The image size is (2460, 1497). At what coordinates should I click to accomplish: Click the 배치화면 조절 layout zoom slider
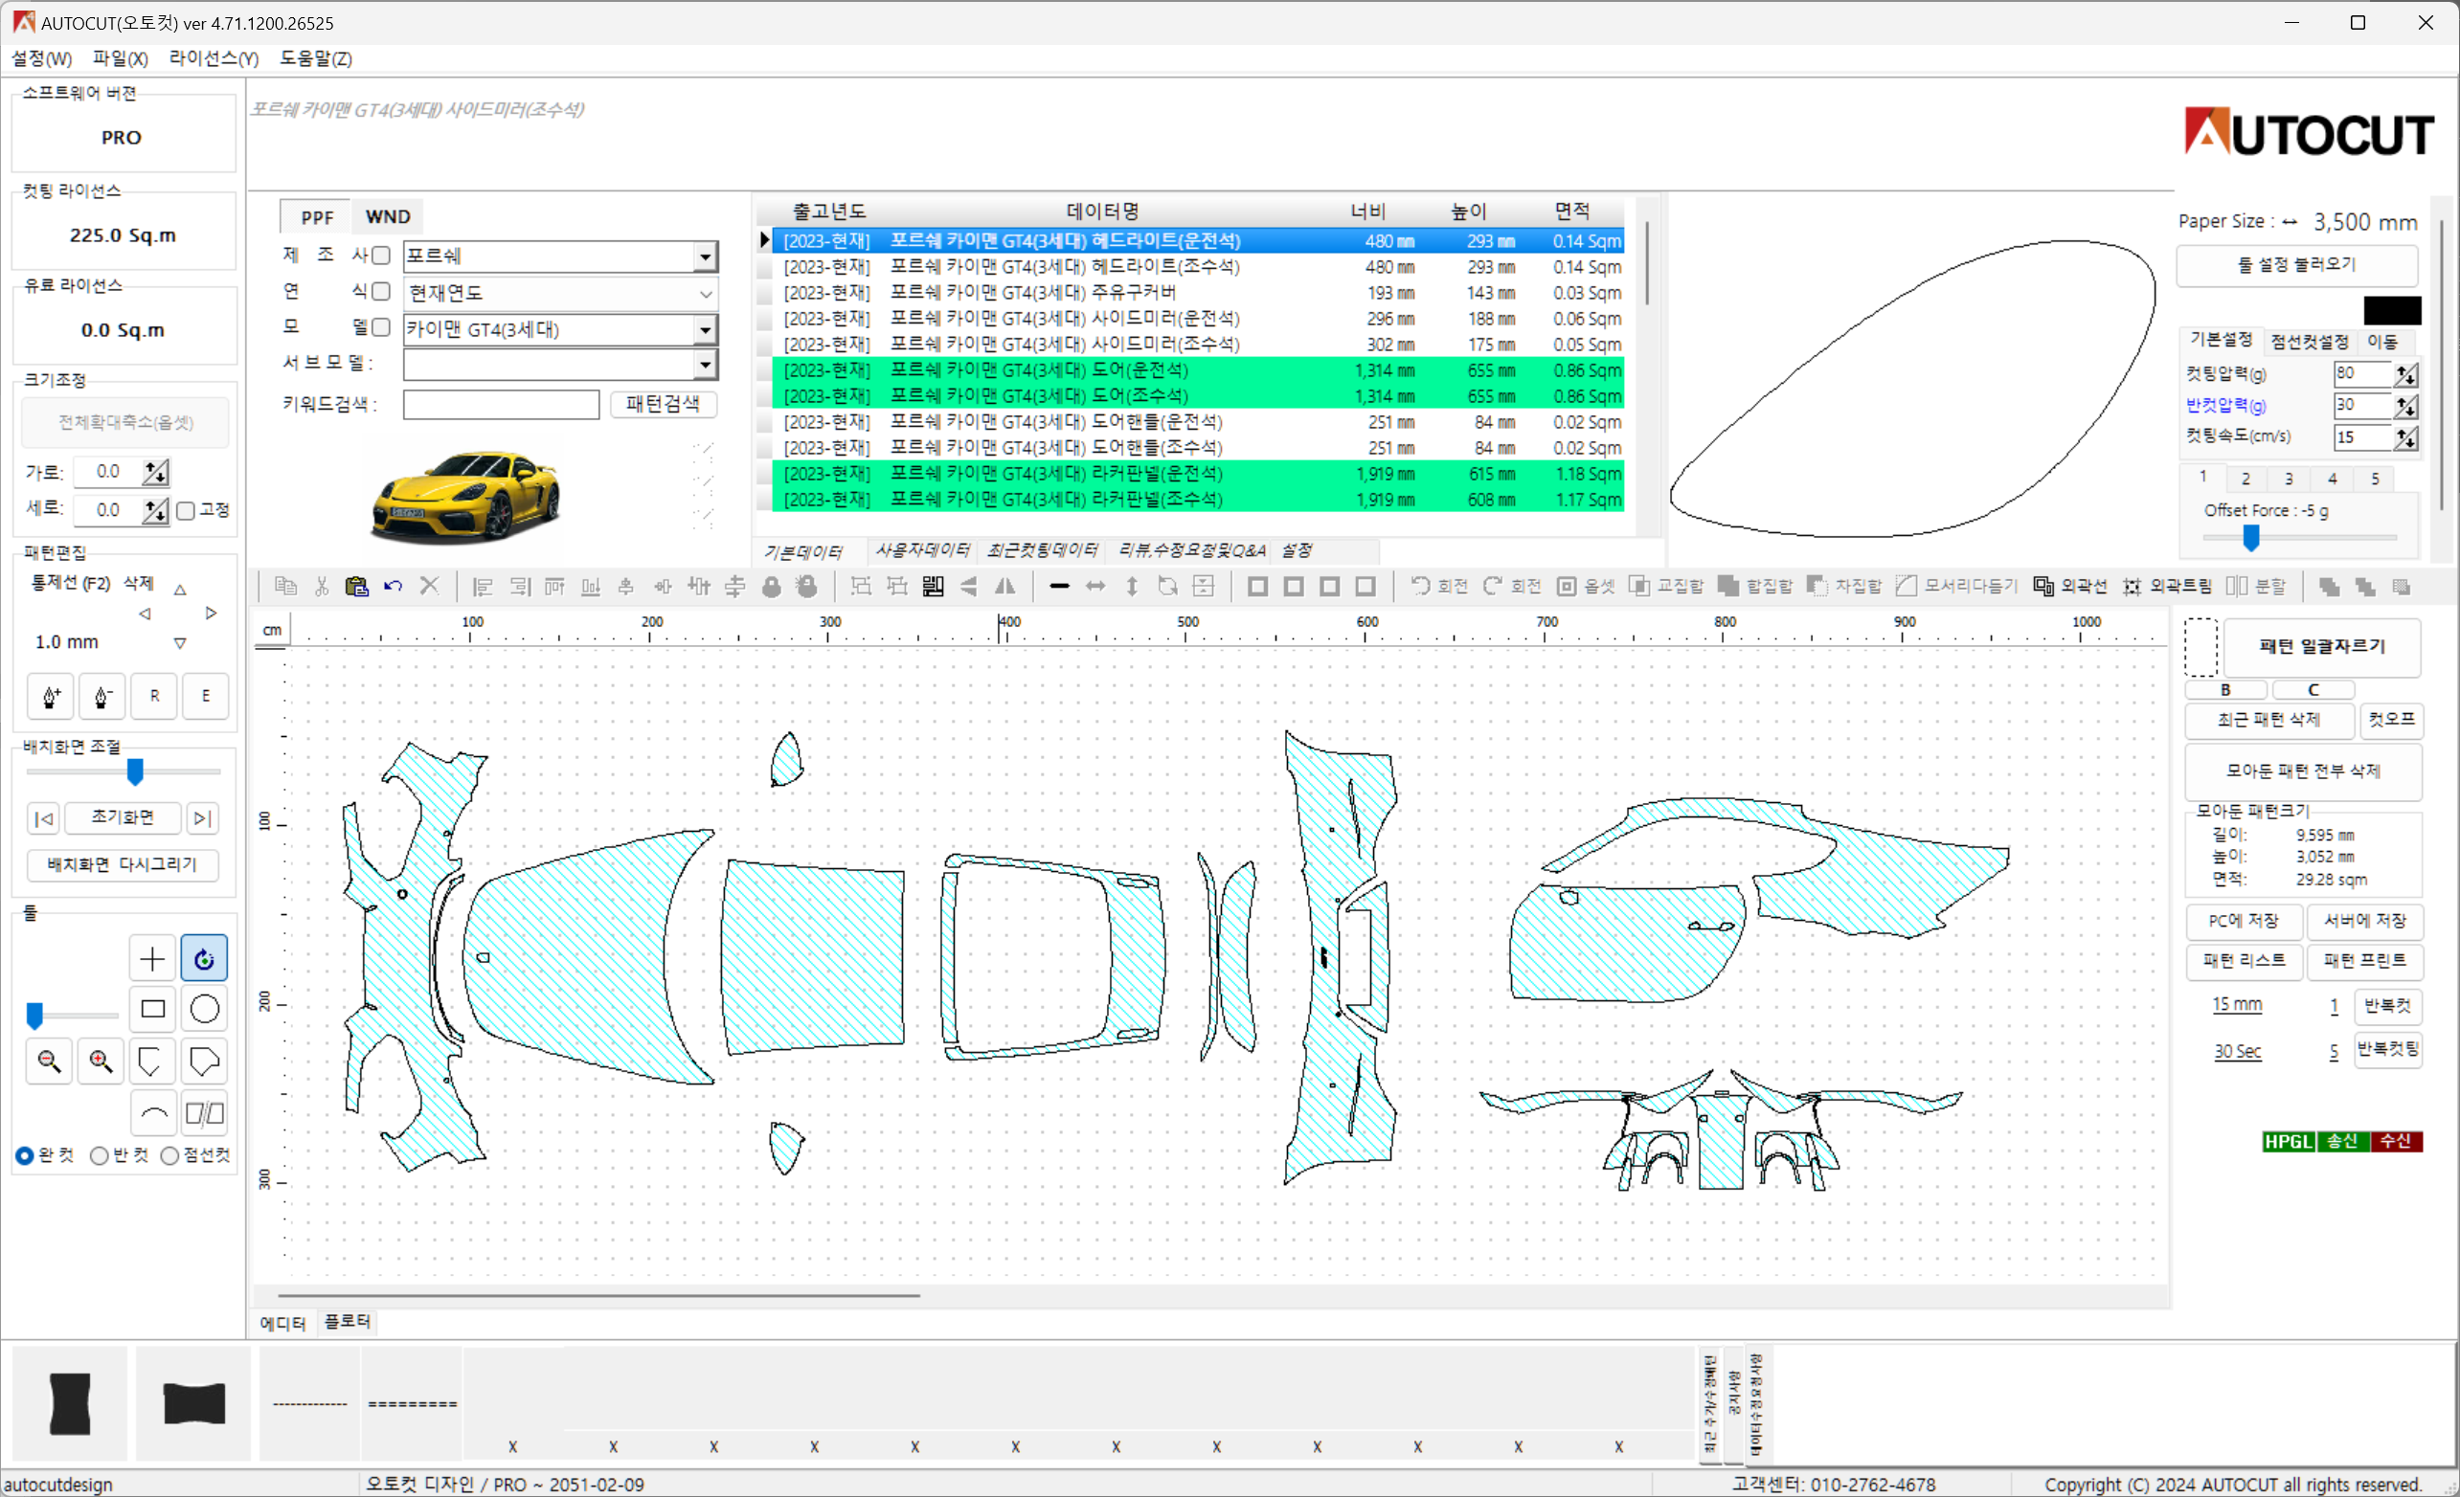135,771
